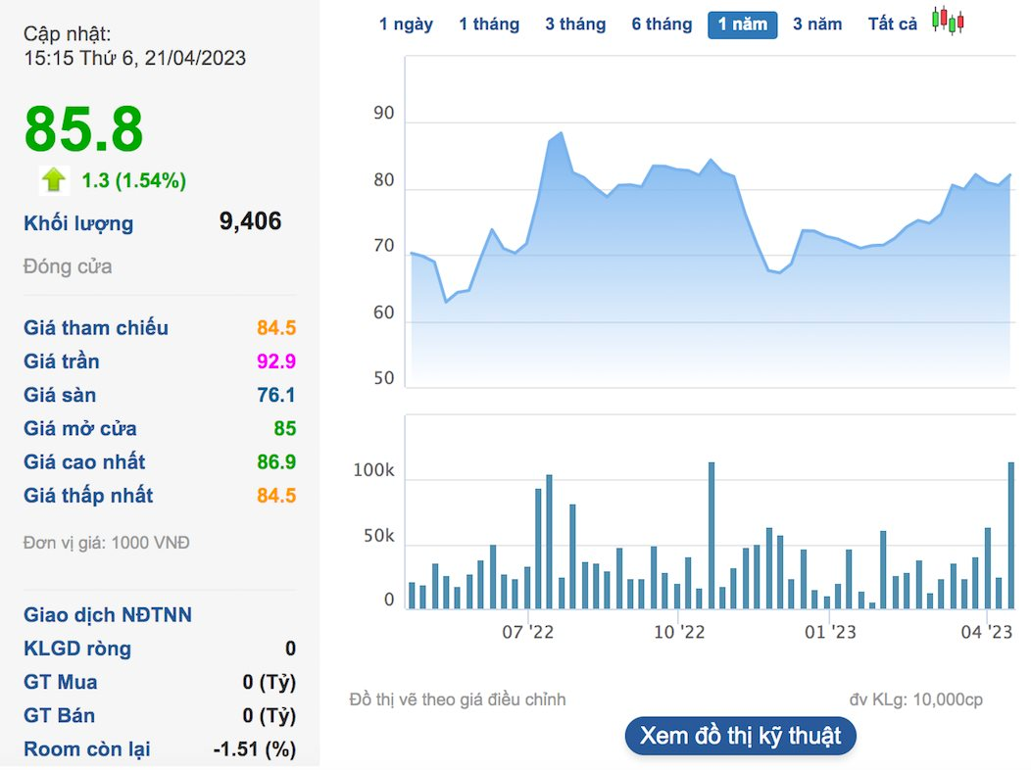
Task: Choose the "6 tháng" chart range
Action: [662, 24]
